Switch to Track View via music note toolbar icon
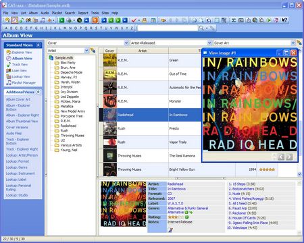 (22, 20)
